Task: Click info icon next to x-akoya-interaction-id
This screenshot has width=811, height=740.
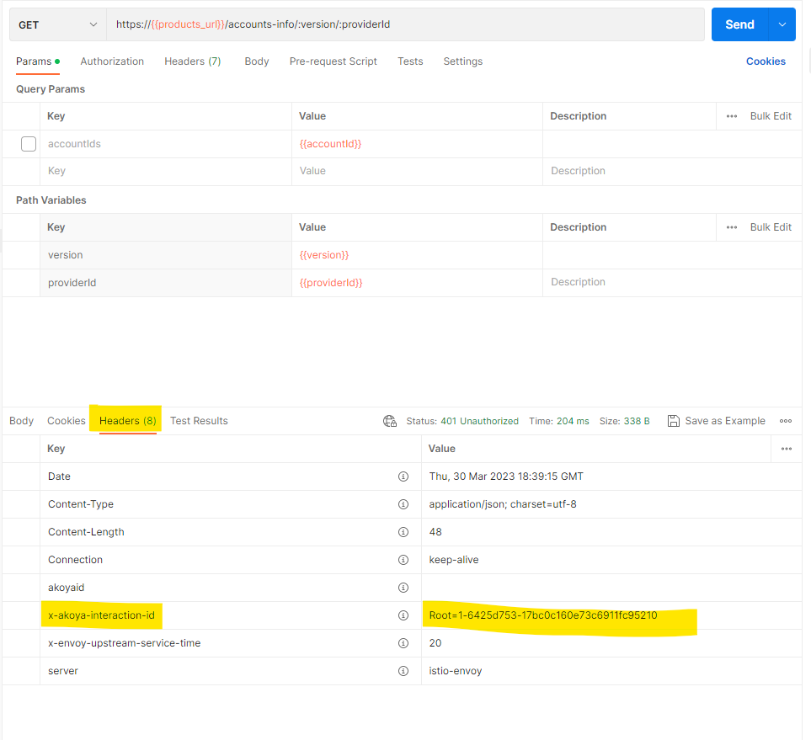Action: click(x=403, y=615)
